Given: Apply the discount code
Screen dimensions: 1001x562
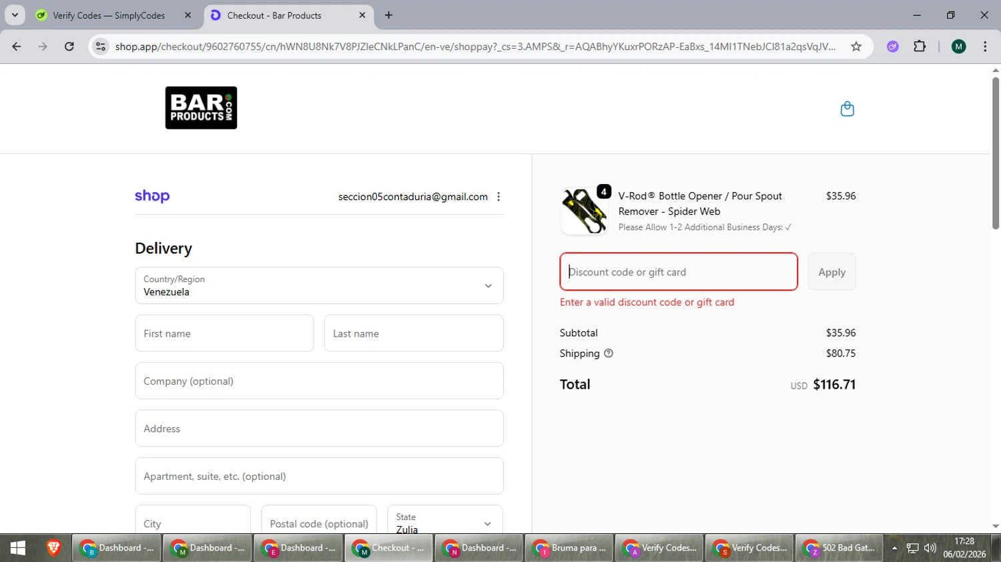Looking at the screenshot, I should [831, 272].
